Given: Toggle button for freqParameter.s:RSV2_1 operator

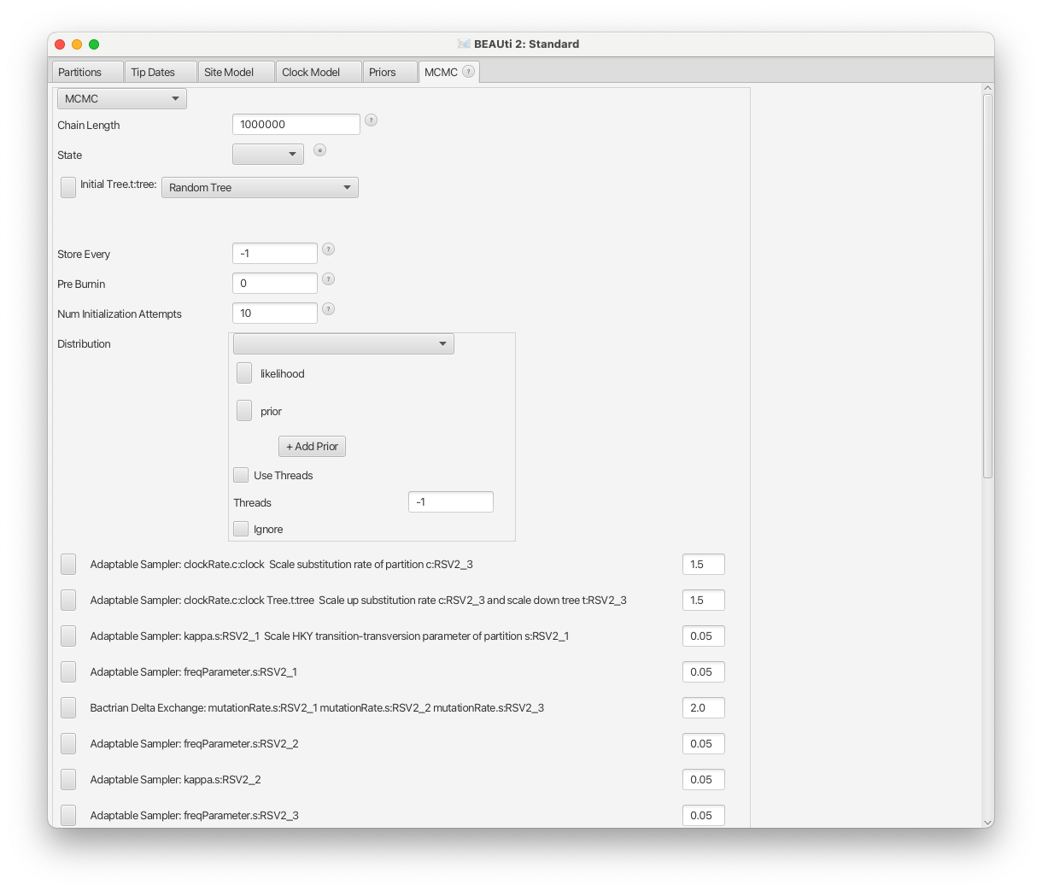Looking at the screenshot, I should (x=68, y=672).
